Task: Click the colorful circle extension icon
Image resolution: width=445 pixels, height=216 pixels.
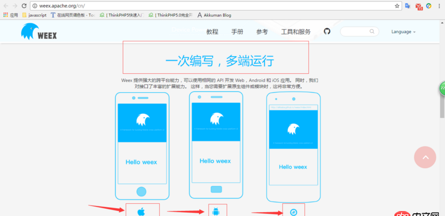Action: tap(429, 6)
